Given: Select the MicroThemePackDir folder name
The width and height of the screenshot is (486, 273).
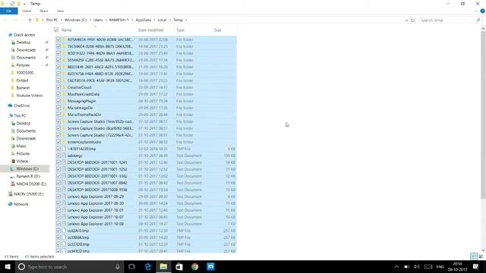Looking at the screenshot, I should pos(84,115).
